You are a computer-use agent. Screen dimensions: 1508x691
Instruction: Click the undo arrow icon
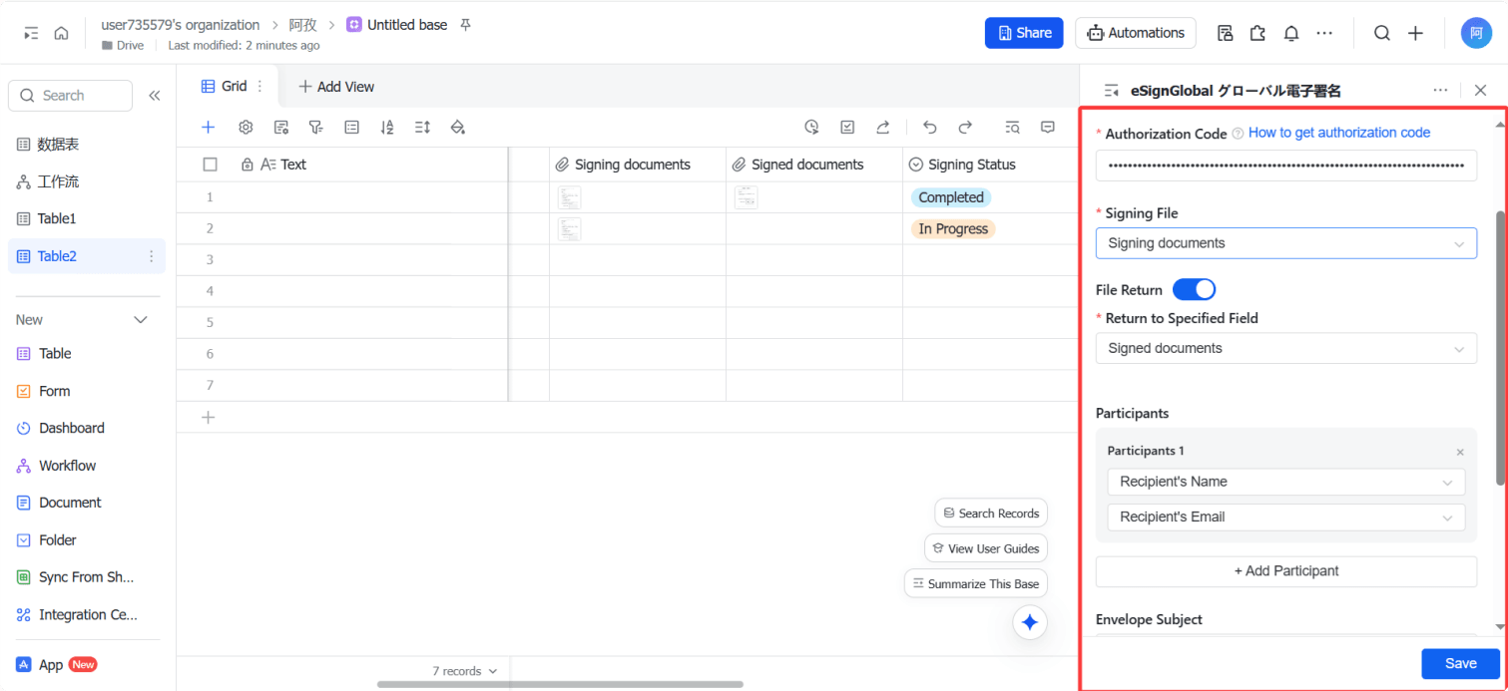point(930,128)
